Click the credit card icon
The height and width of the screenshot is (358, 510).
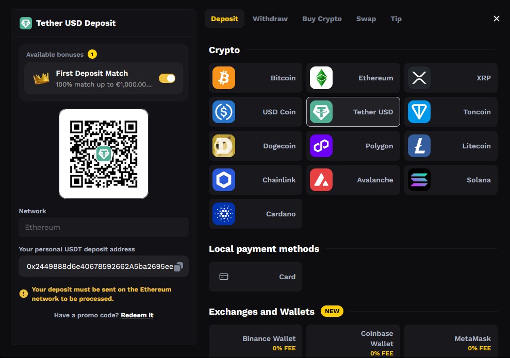[224, 277]
